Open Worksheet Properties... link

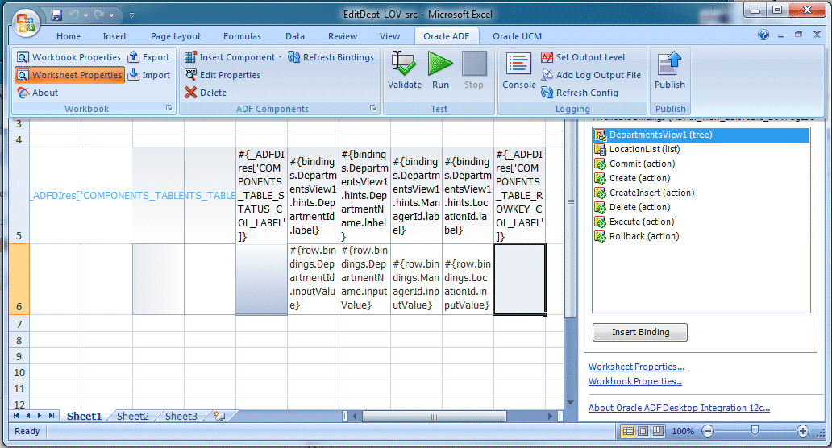click(x=636, y=367)
